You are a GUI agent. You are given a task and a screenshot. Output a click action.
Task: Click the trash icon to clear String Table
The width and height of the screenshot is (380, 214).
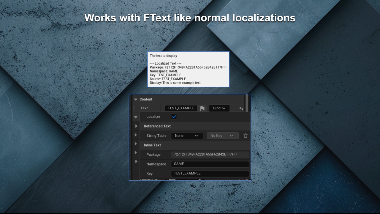tap(245, 136)
